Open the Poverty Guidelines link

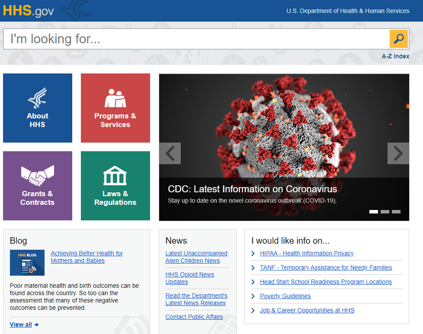tap(285, 296)
